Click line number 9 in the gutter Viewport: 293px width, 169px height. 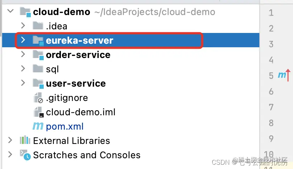[271, 138]
